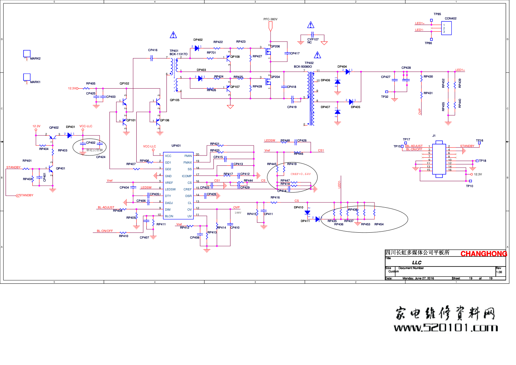Image resolution: width=516 pixels, height=365 pixels.
Task: Click the Document Number field label
Action: (x=411, y=268)
